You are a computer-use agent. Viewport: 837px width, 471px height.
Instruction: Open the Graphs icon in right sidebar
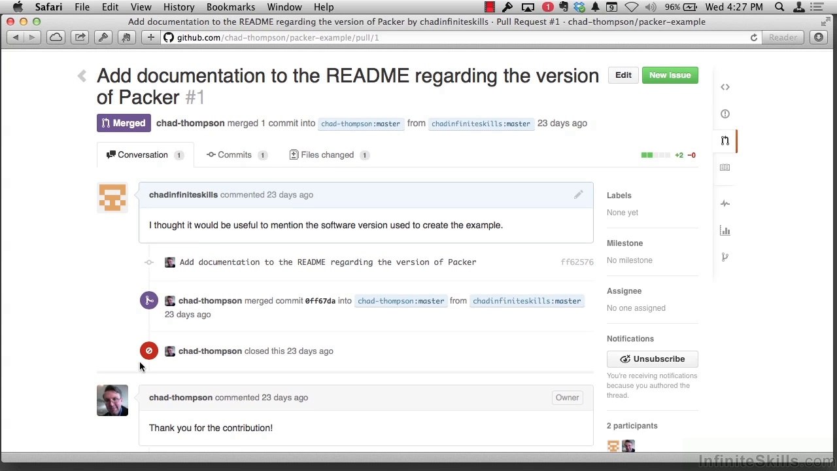click(725, 230)
